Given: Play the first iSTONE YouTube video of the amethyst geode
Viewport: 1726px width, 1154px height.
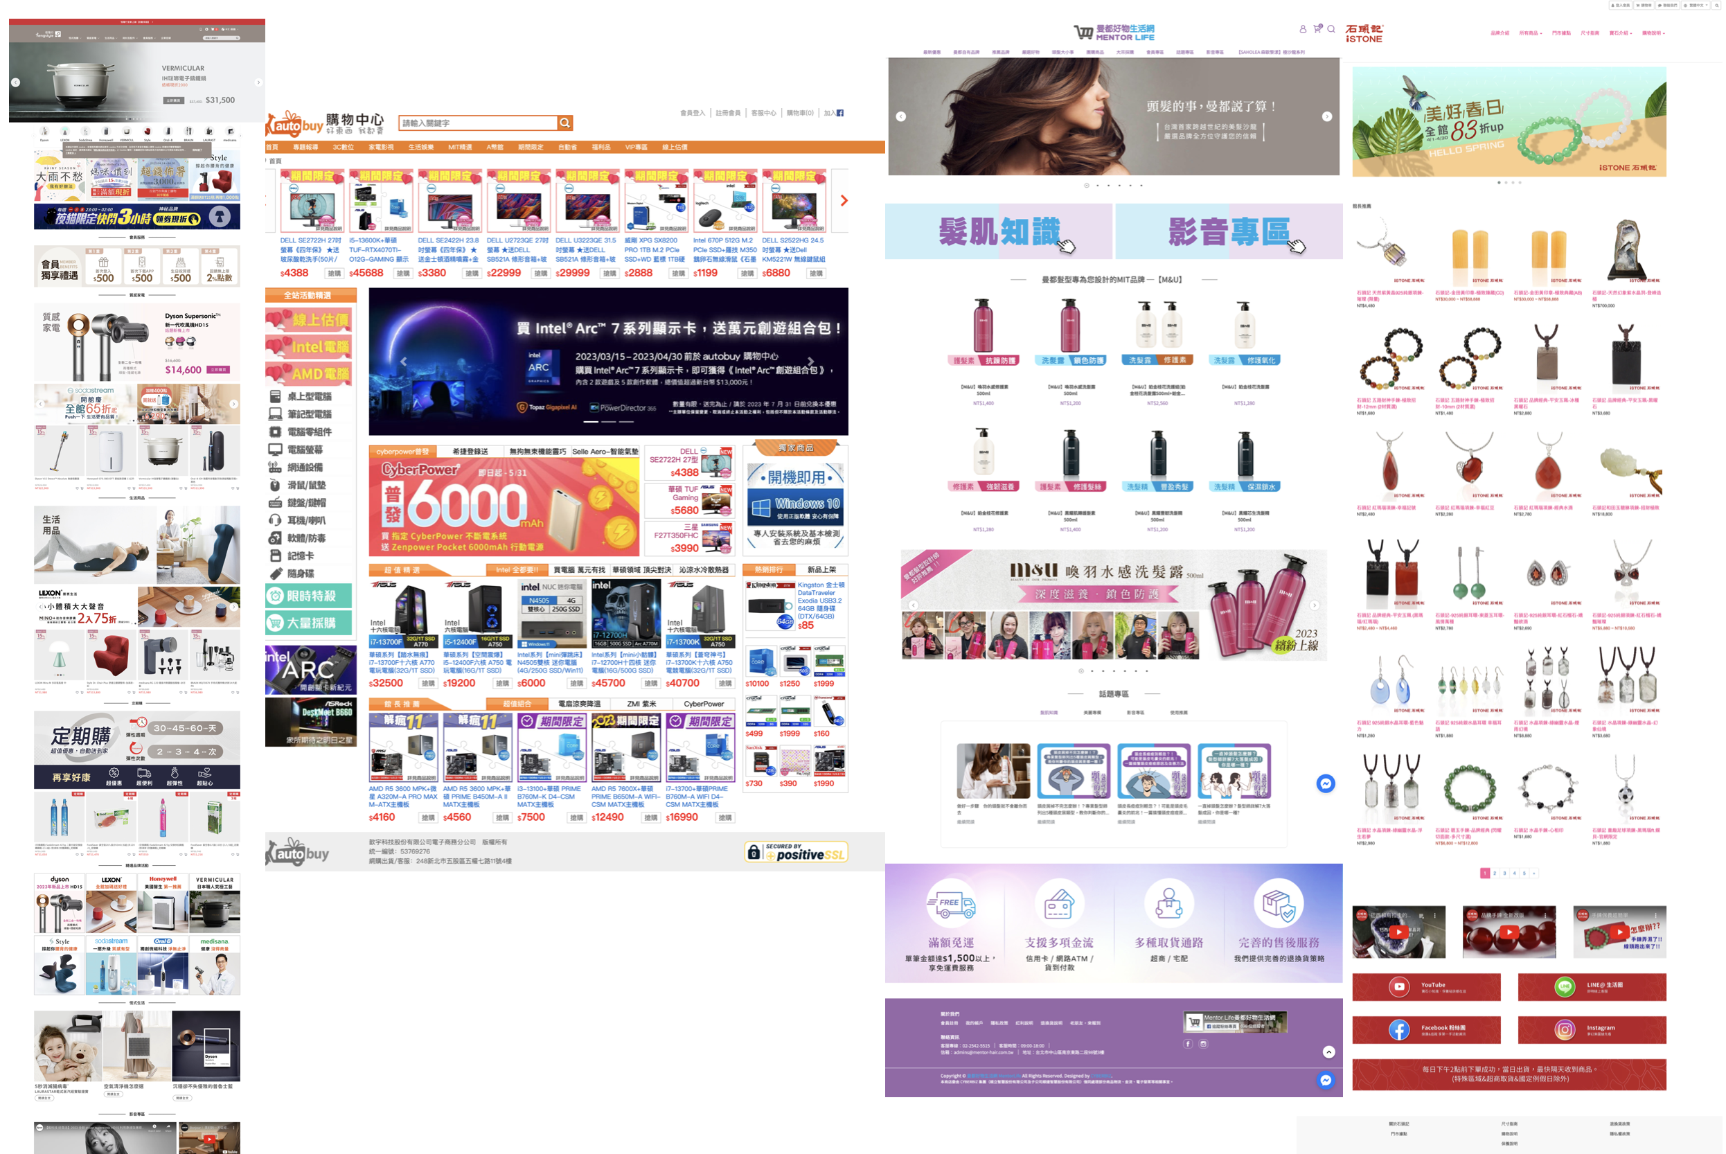Looking at the screenshot, I should (x=1400, y=933).
